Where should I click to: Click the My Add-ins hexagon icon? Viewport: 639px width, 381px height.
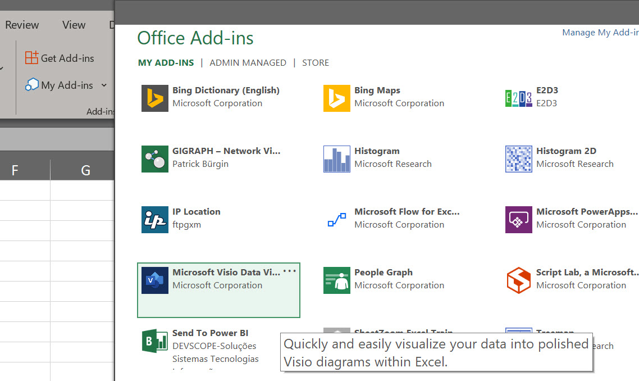(x=32, y=85)
